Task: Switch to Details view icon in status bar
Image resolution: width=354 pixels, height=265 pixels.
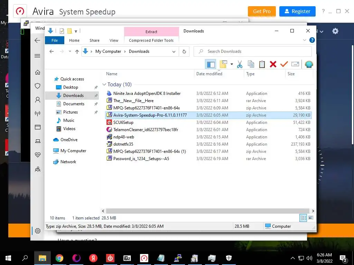Action: point(303,218)
